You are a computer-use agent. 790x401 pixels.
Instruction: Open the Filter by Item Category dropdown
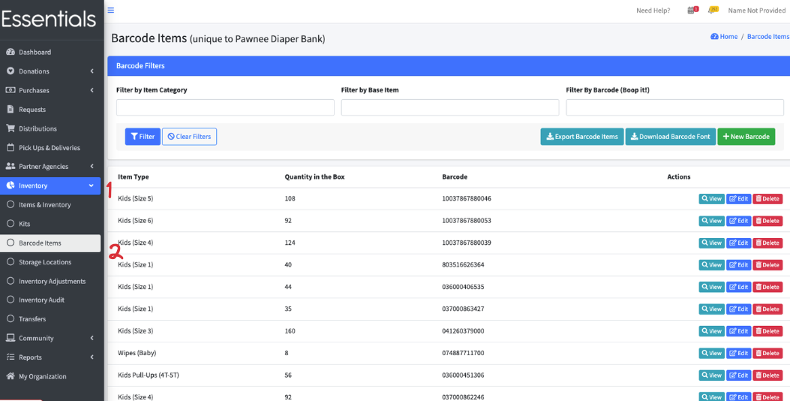click(225, 107)
